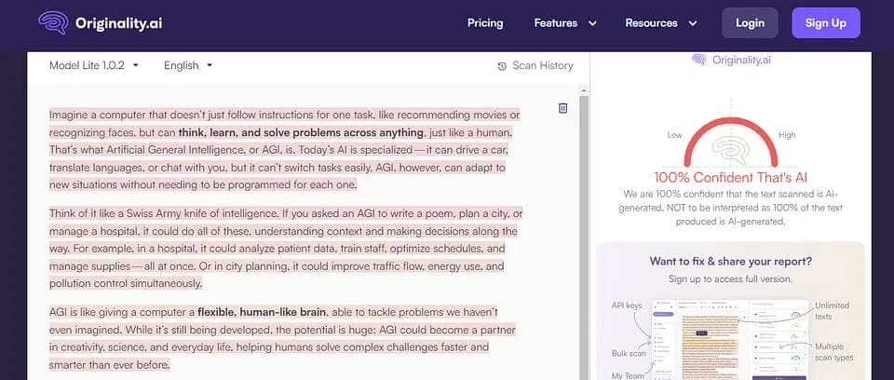Expand the Model Lite 1.0.2 dropdown
Viewport: 894px width, 380px height.
94,65
